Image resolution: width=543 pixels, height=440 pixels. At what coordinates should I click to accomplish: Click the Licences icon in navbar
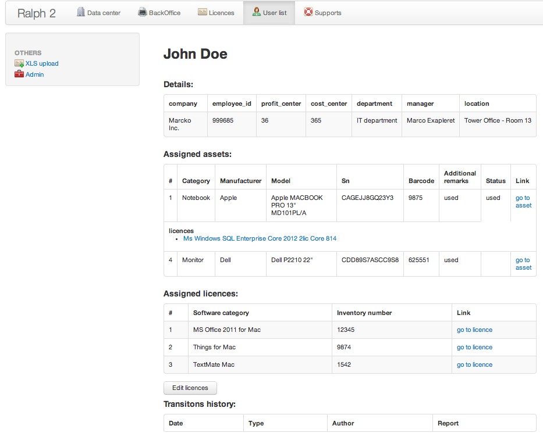(x=202, y=12)
